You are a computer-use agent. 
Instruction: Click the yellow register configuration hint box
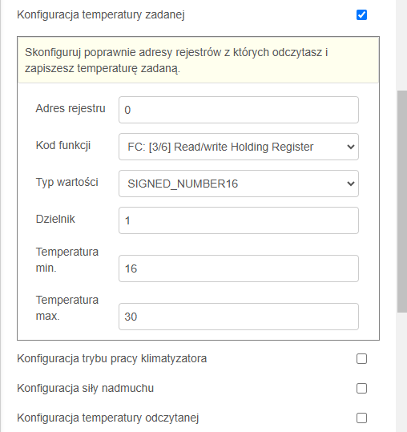(x=198, y=60)
